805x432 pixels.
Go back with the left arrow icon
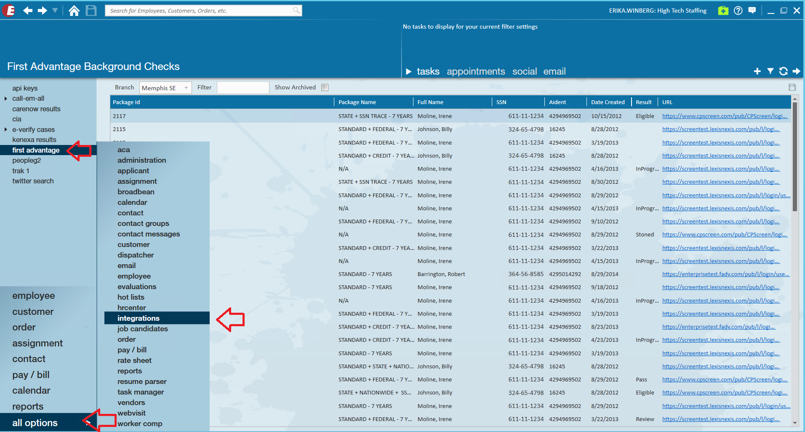pyautogui.click(x=28, y=11)
